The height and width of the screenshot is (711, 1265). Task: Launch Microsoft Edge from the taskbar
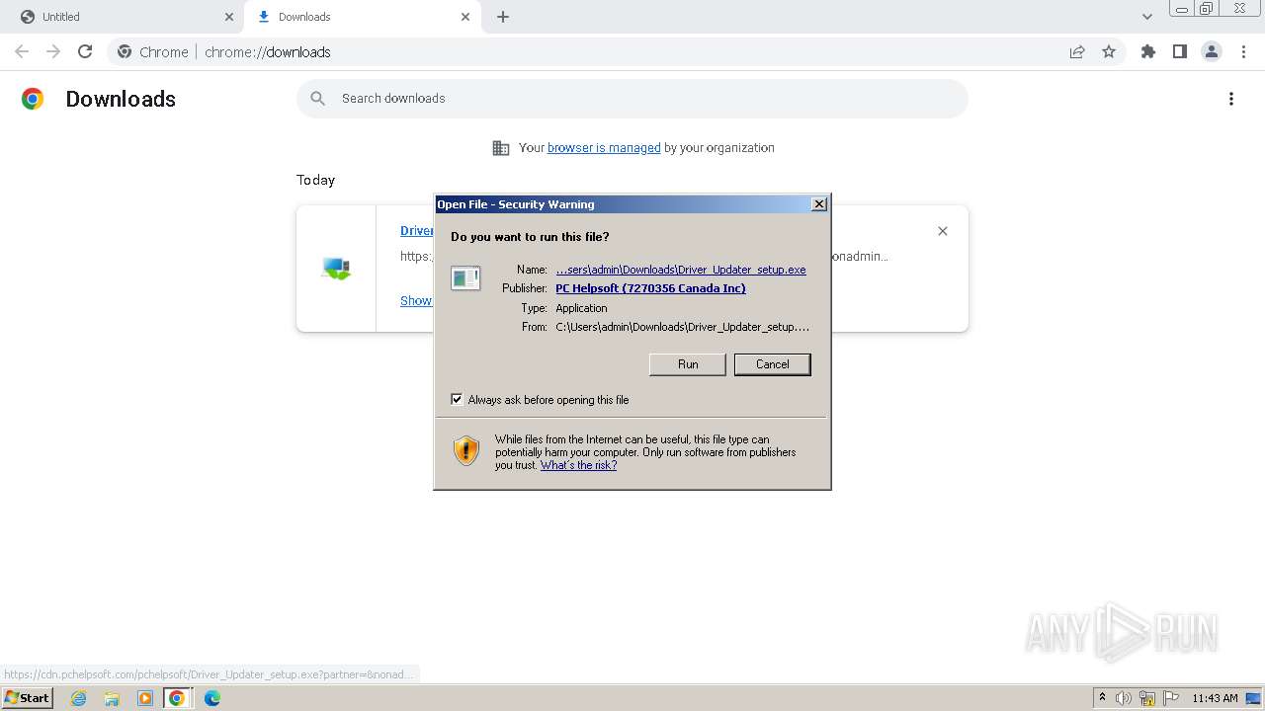211,698
